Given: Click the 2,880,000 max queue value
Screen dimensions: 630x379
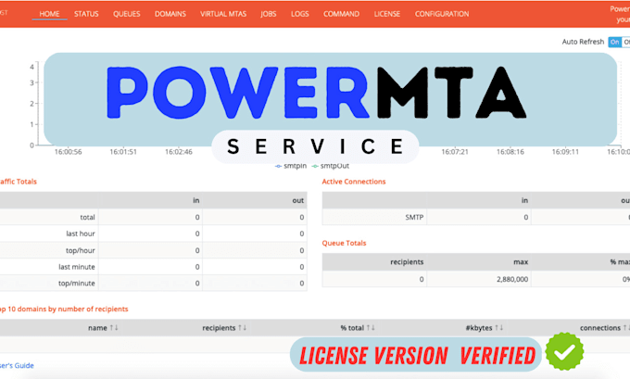Looking at the screenshot, I should point(512,279).
